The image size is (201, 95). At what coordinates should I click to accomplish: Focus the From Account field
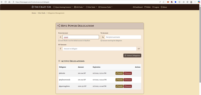click(x=81, y=37)
